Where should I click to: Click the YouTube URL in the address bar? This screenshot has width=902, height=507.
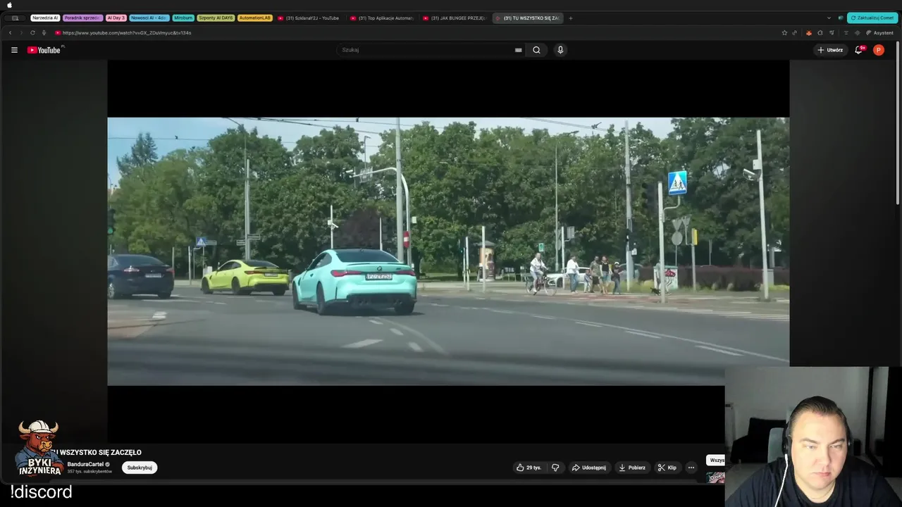coord(127,33)
